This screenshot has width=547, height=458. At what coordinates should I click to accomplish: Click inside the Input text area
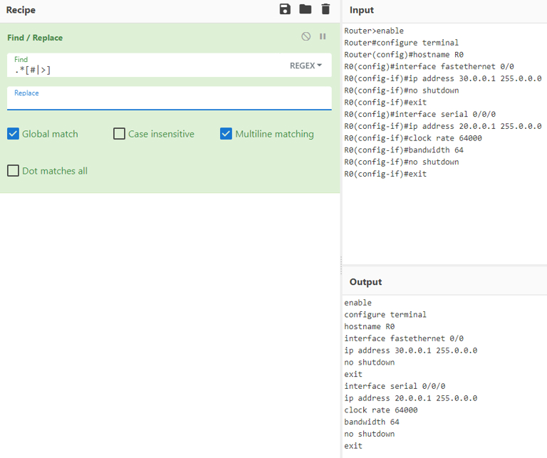click(444, 221)
